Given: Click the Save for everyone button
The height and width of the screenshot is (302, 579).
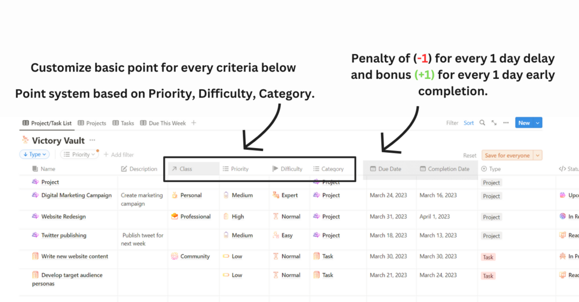Looking at the screenshot, I should tap(508, 156).
